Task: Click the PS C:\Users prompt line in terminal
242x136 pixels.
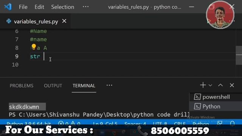Action: pyautogui.click(x=99, y=115)
